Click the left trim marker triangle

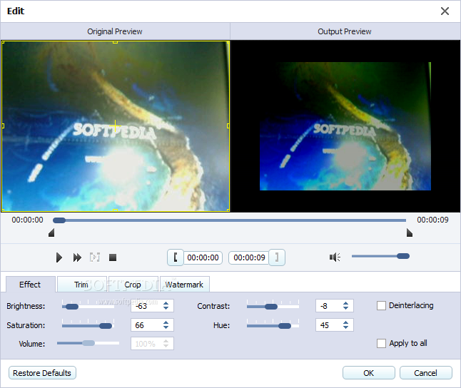[x=51, y=233]
